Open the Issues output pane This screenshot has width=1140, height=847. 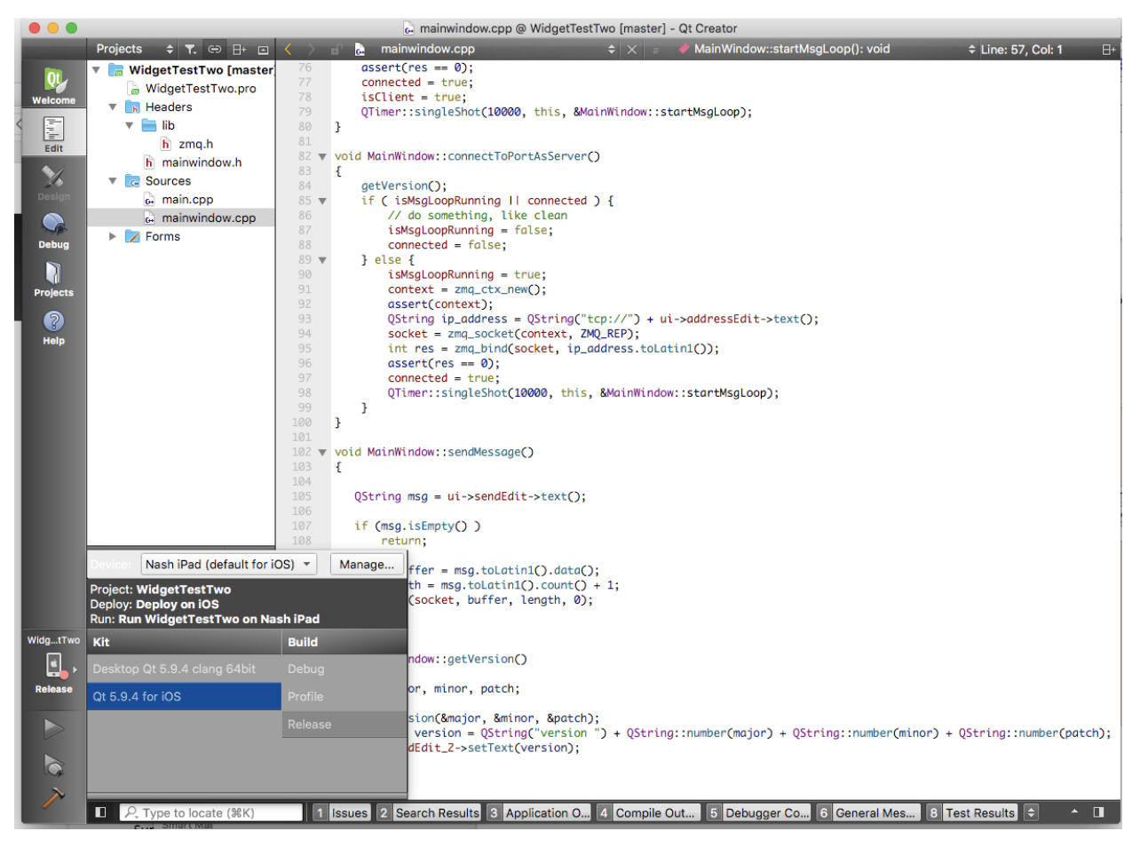[x=341, y=812]
